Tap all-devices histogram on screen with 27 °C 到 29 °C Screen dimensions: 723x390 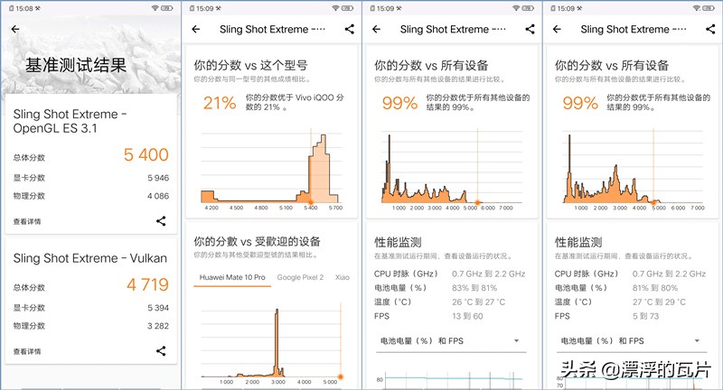[633, 169]
